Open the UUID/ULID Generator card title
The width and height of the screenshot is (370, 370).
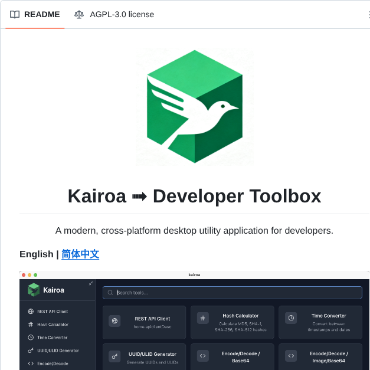[x=152, y=354]
